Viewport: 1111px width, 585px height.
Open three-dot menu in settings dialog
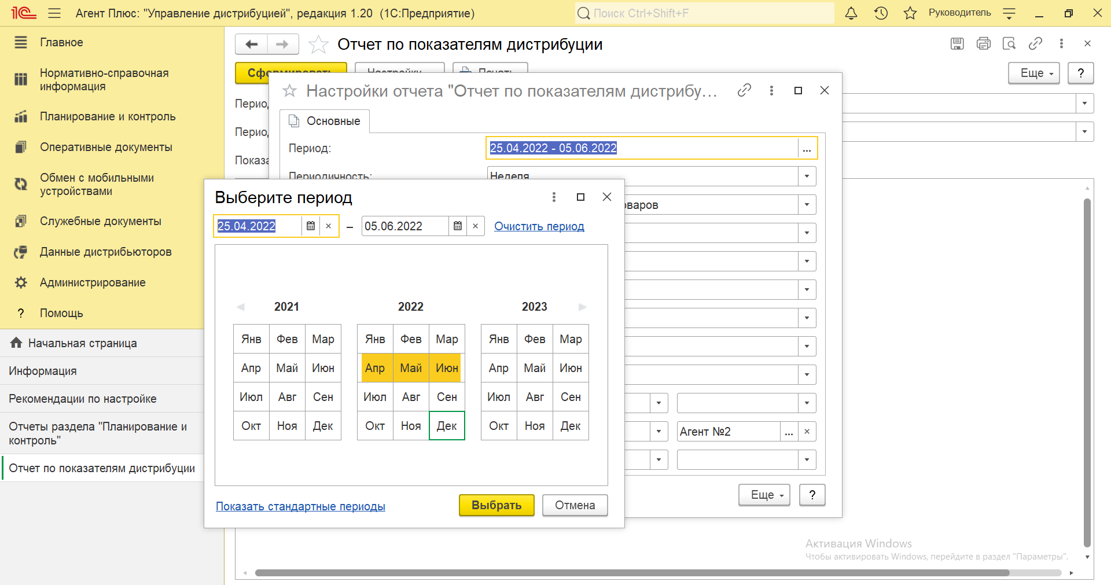click(x=771, y=90)
